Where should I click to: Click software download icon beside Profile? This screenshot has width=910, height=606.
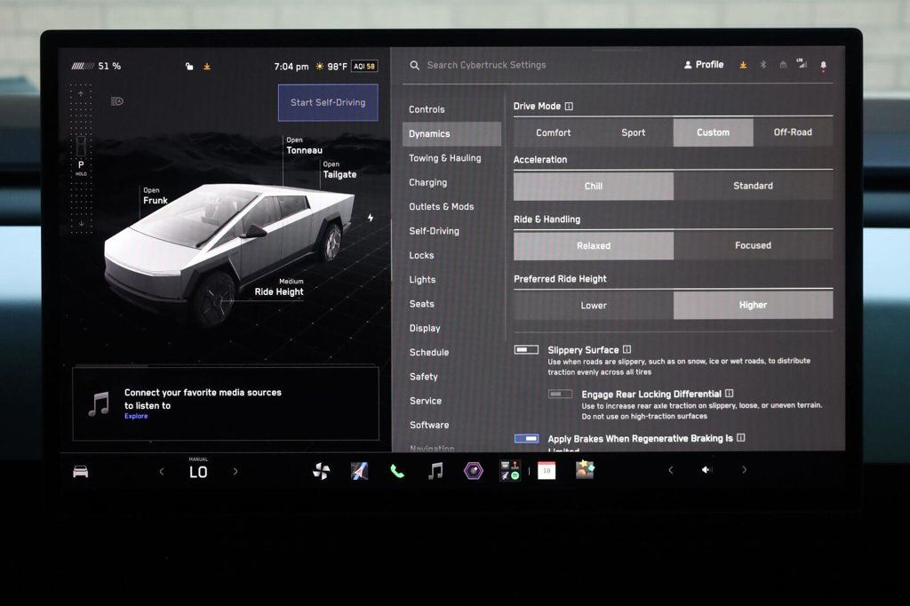pyautogui.click(x=743, y=65)
